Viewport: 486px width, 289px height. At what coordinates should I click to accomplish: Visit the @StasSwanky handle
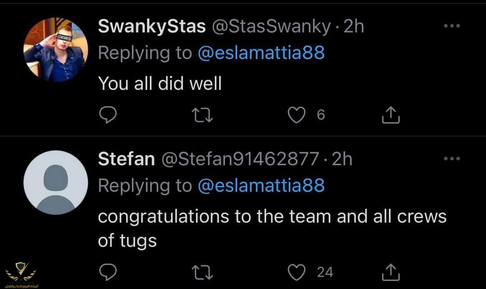tap(271, 27)
